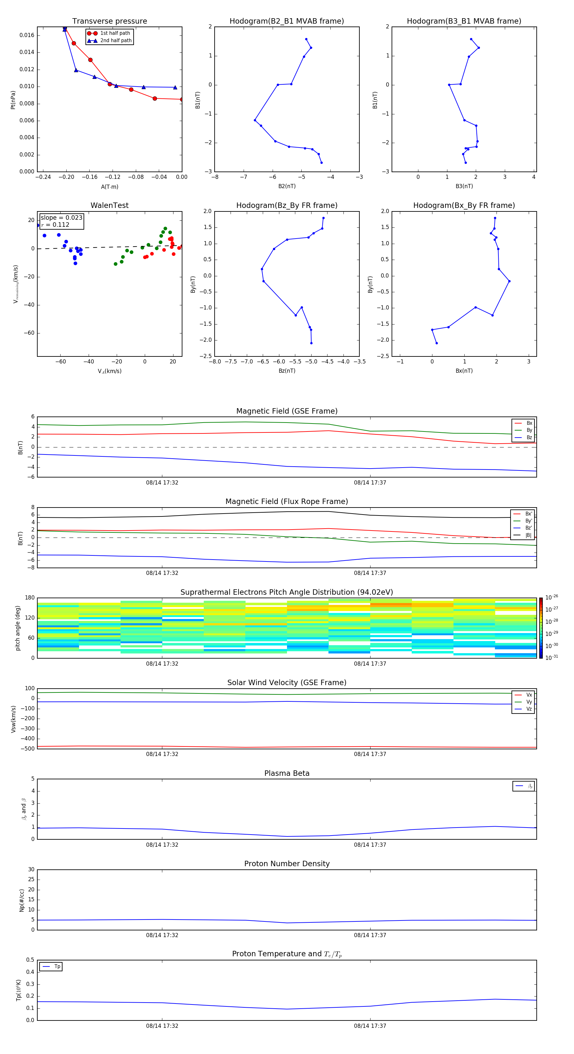Click the 10^-31 colorbar label
574x1054 pixels.
552,658
